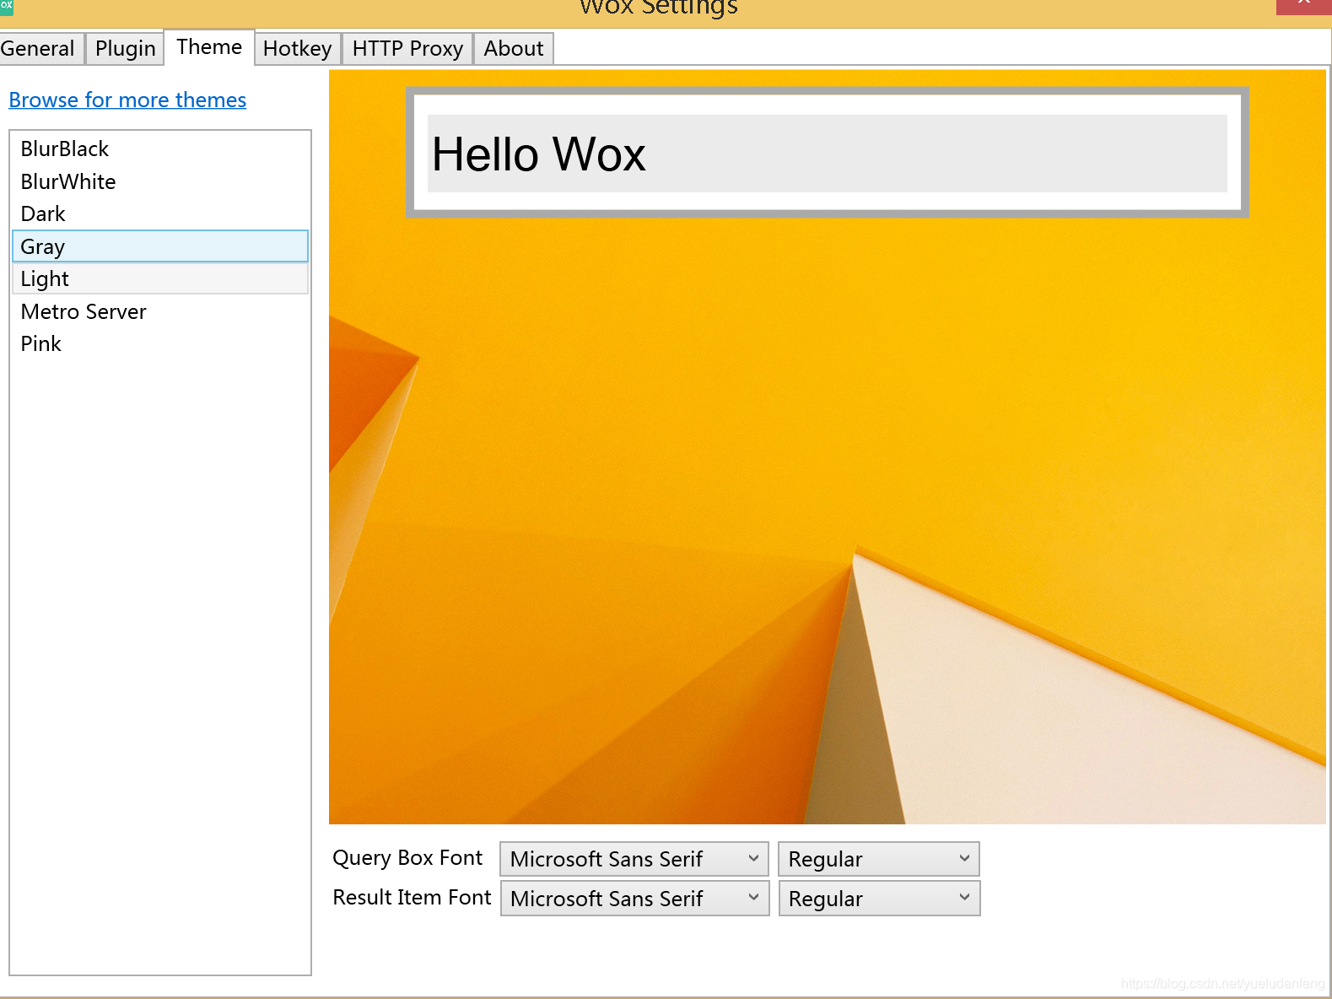Select the Gray theme entry
Image resolution: width=1332 pixels, height=999 pixels.
coord(160,246)
